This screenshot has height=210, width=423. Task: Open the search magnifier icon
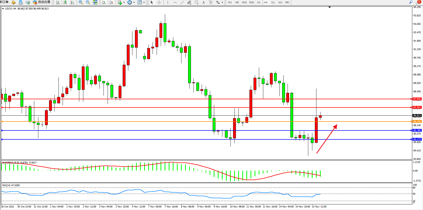click(411, 2)
